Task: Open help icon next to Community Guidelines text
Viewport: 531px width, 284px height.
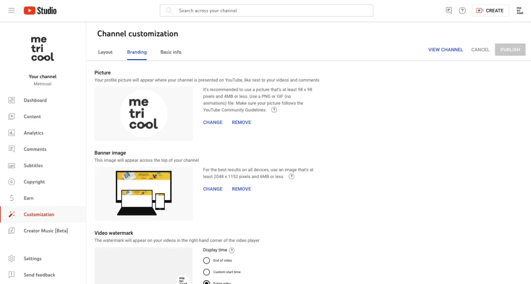Action: [274, 110]
